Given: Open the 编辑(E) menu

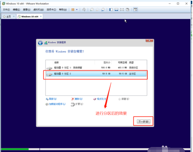Looking at the screenshot, I should point(16,10).
